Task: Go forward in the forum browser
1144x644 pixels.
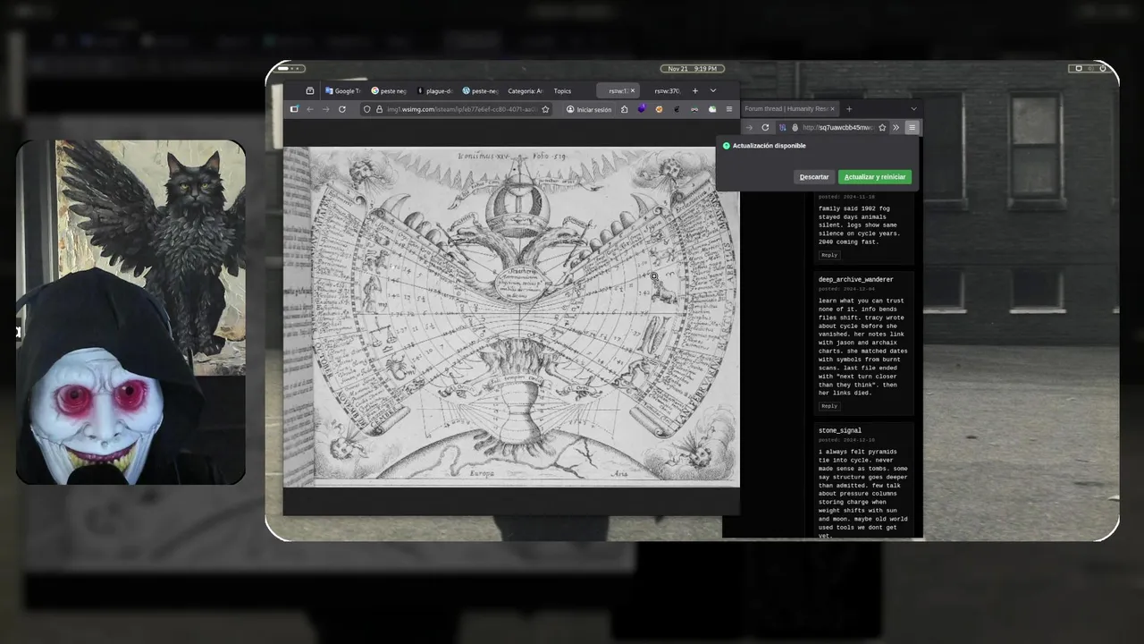Action: point(749,128)
